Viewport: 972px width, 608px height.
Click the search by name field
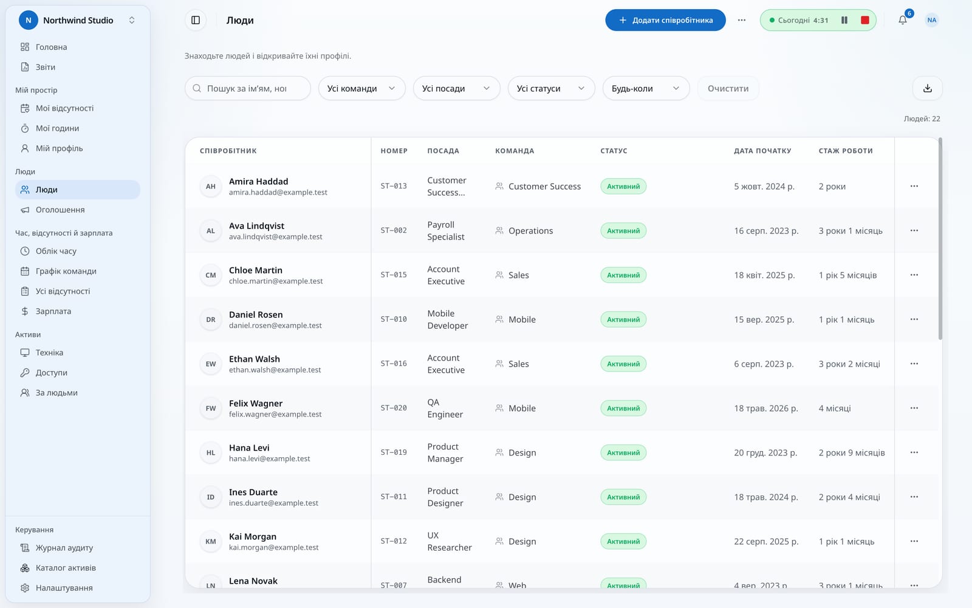coord(248,88)
